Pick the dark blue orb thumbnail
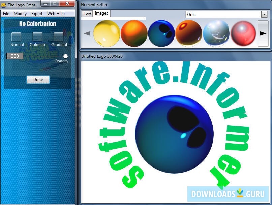272x205 pixels. point(161,33)
